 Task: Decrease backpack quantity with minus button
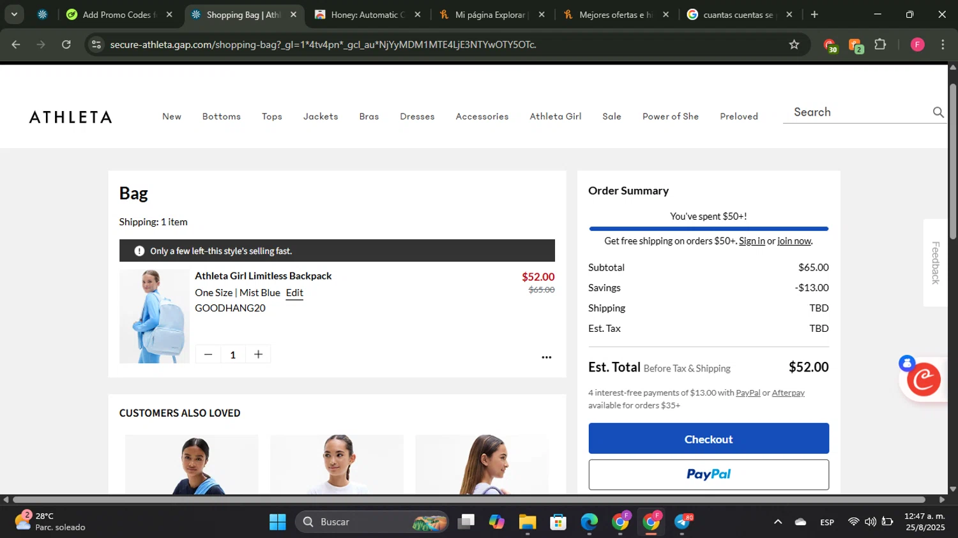pos(208,354)
